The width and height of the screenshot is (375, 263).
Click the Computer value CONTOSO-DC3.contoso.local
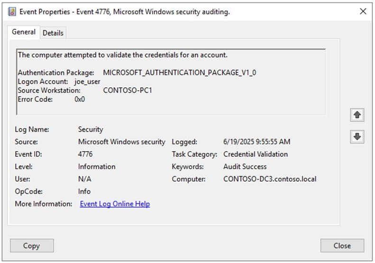(270, 179)
